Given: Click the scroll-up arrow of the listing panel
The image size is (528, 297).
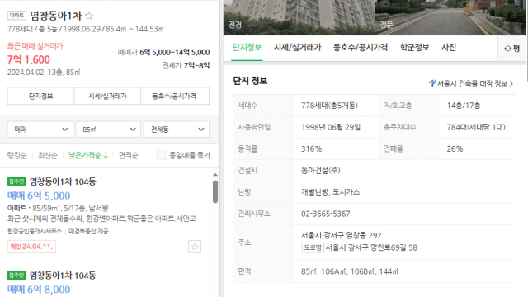Looking at the screenshot, I should [x=215, y=175].
